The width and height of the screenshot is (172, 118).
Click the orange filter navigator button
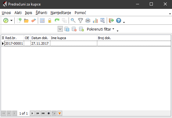tap(60, 113)
